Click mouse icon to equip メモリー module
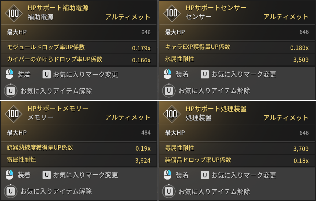Viewport: 316px width, 201px height. (x=9, y=175)
